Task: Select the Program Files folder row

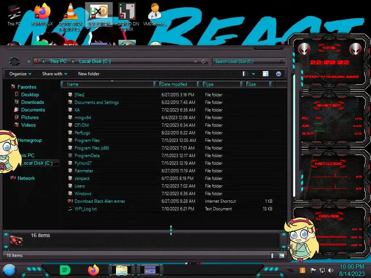Action: tap(170, 140)
